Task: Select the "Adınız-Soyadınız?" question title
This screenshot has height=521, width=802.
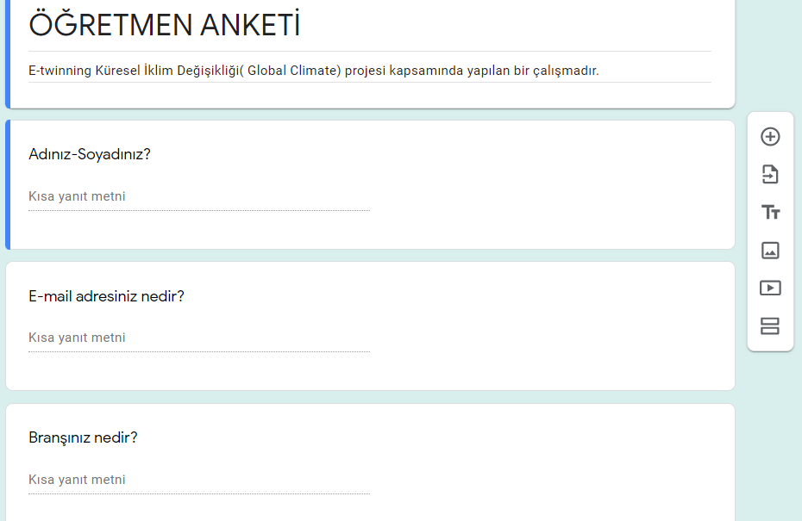Action: 90,155
